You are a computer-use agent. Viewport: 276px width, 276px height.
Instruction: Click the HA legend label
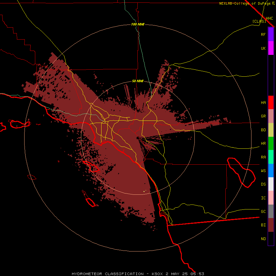click(x=263, y=103)
